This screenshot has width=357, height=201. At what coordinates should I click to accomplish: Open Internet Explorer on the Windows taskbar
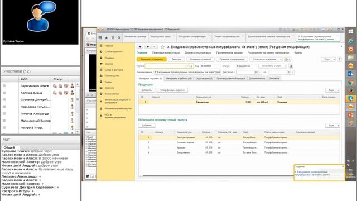click(351, 41)
